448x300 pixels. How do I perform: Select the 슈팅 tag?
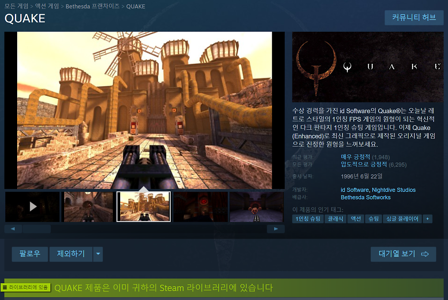pyautogui.click(x=373, y=219)
